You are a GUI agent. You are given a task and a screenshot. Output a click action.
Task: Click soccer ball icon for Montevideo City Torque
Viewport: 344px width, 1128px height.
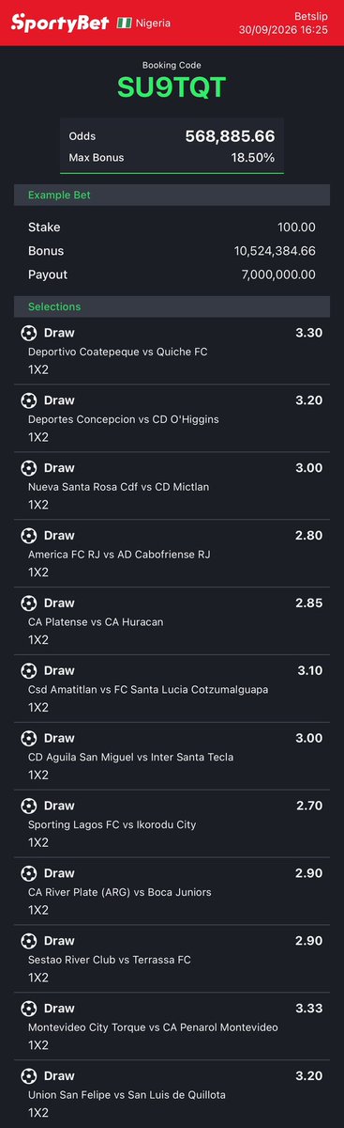pos(29,1009)
